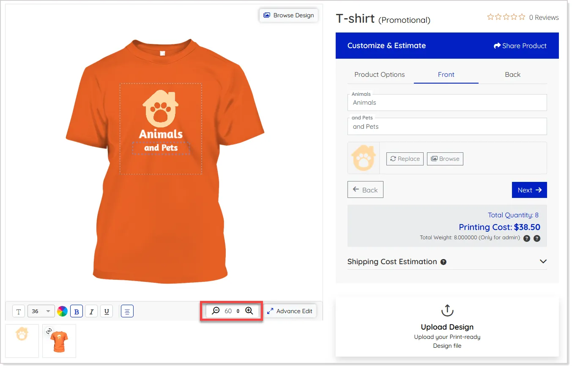Screen dimensions: 572x368
Task: Click the right help icon beside Total Weight
Action: [537, 238]
